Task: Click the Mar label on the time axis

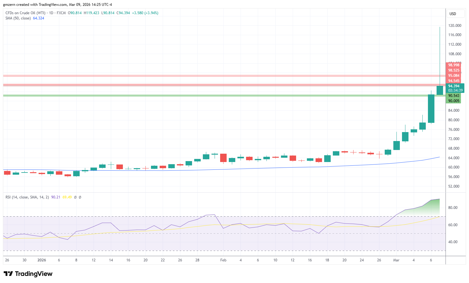Action: coord(396,260)
